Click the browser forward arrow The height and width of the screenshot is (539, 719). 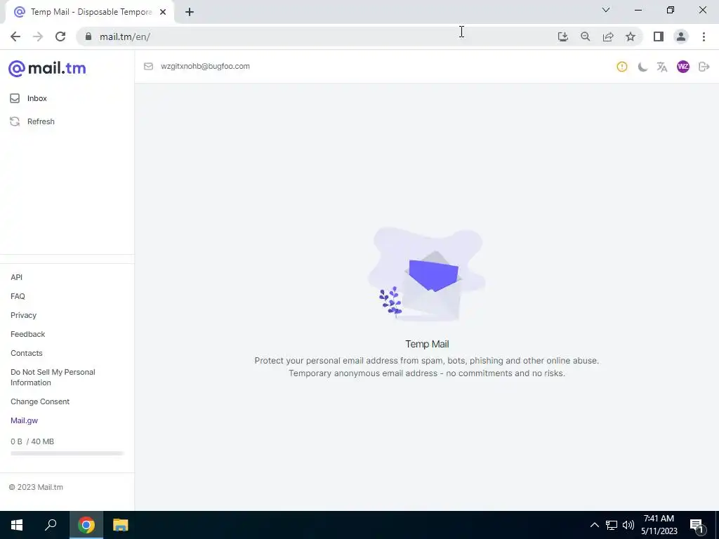tap(38, 36)
